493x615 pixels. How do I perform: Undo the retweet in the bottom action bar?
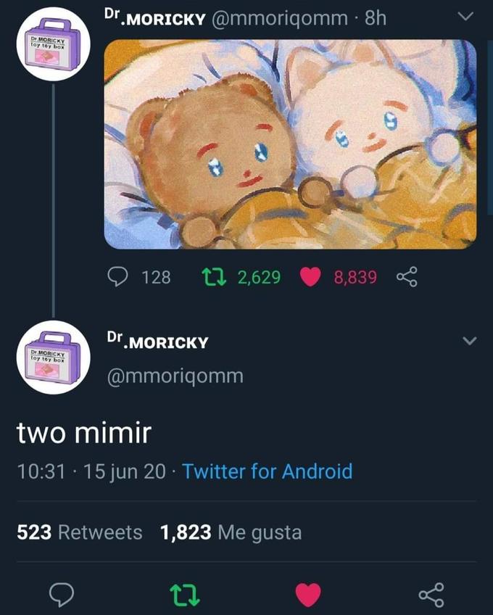pos(185,595)
